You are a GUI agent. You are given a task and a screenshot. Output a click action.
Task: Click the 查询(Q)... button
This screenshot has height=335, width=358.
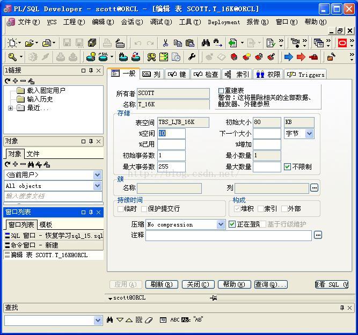[x=271, y=285]
